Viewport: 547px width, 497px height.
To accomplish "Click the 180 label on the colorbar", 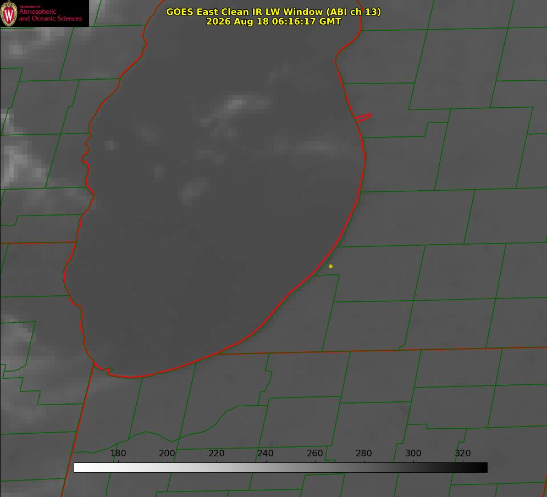I will point(118,453).
